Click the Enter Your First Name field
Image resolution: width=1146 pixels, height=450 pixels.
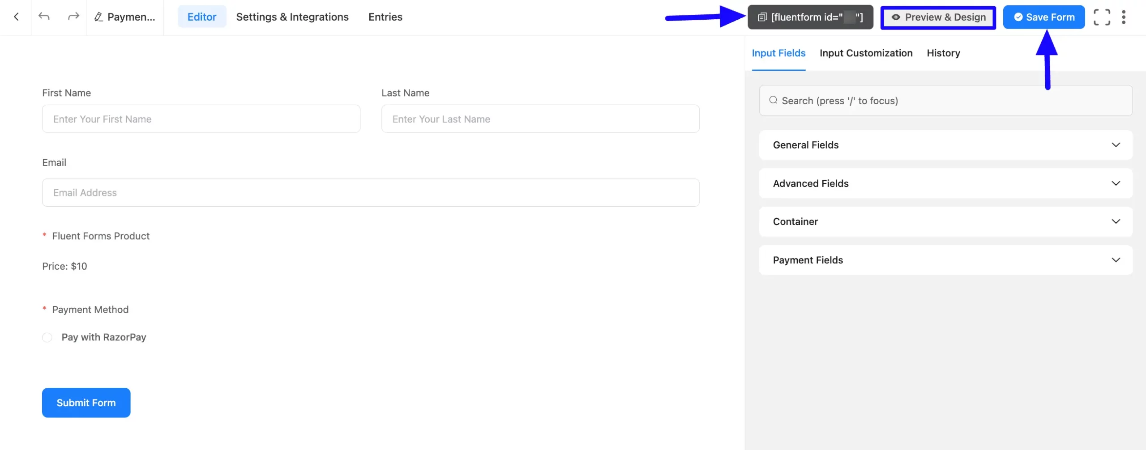coord(201,119)
